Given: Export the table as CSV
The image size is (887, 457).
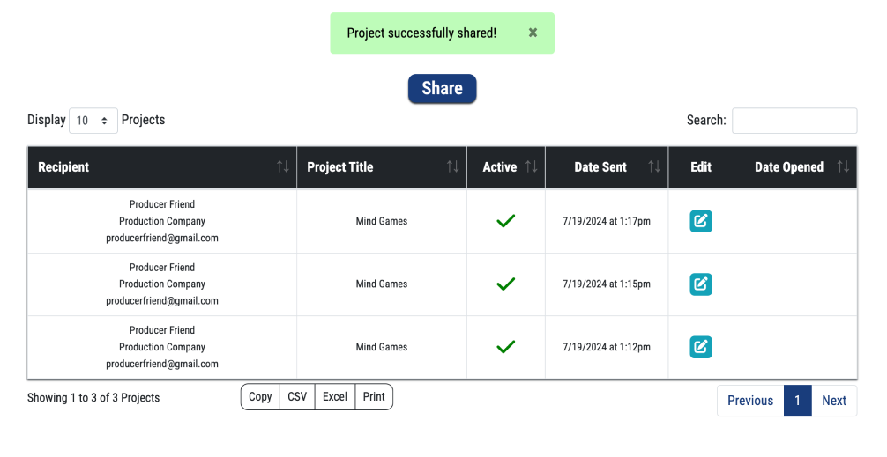Looking at the screenshot, I should [297, 397].
